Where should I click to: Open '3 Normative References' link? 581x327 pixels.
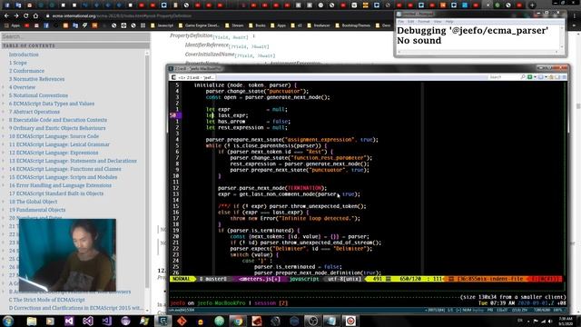[x=36, y=79]
